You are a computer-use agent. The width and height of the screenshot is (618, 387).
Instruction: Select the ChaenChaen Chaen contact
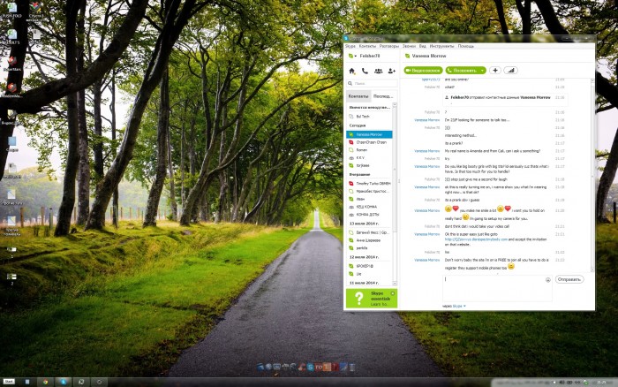(369, 142)
